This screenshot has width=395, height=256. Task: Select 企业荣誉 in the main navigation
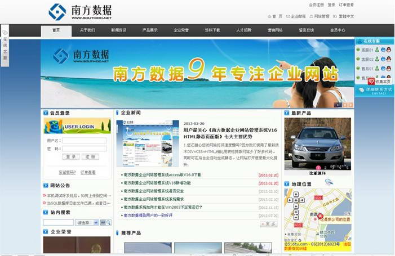181,30
